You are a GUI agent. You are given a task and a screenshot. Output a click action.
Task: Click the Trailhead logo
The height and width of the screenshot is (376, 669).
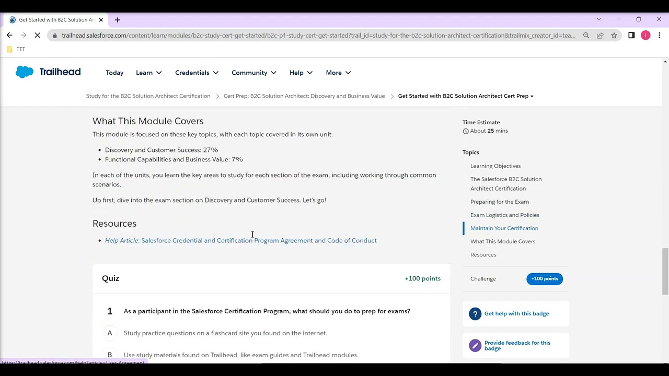48,72
